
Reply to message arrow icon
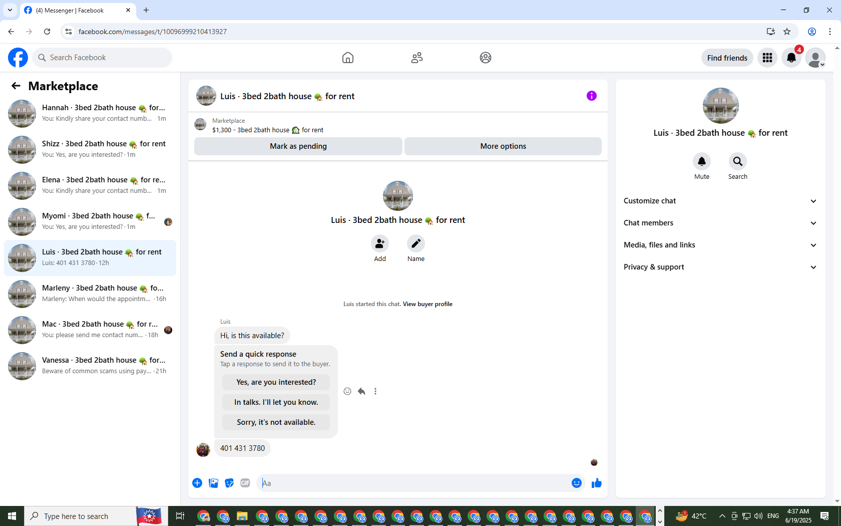click(x=361, y=391)
